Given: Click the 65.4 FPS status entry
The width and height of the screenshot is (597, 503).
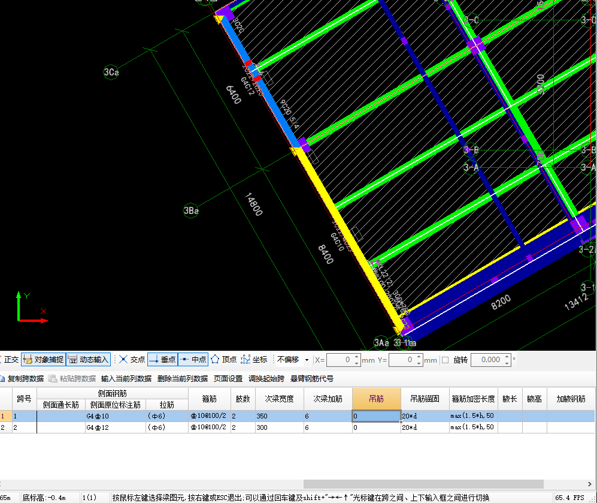Looking at the screenshot, I should (569, 497).
